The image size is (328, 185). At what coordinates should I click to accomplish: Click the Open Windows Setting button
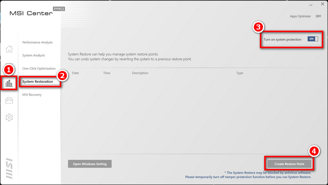click(90, 164)
